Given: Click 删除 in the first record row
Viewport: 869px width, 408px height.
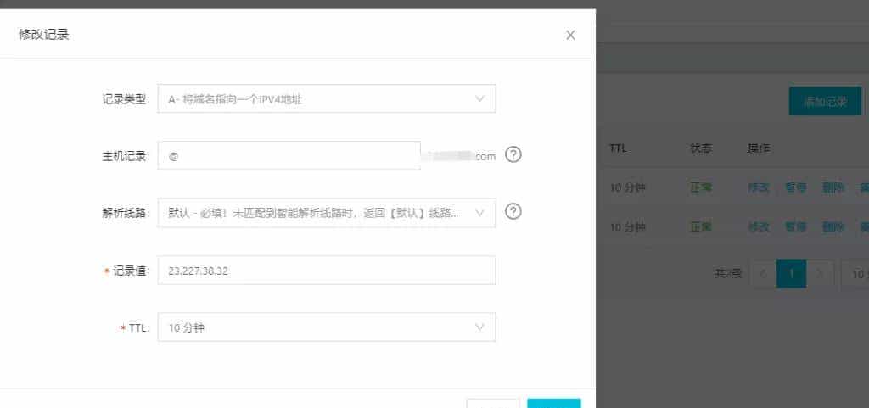Looking at the screenshot, I should coord(833,188).
